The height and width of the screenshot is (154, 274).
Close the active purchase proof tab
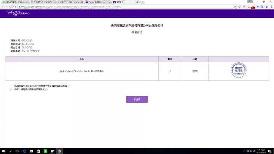click(137, 2)
